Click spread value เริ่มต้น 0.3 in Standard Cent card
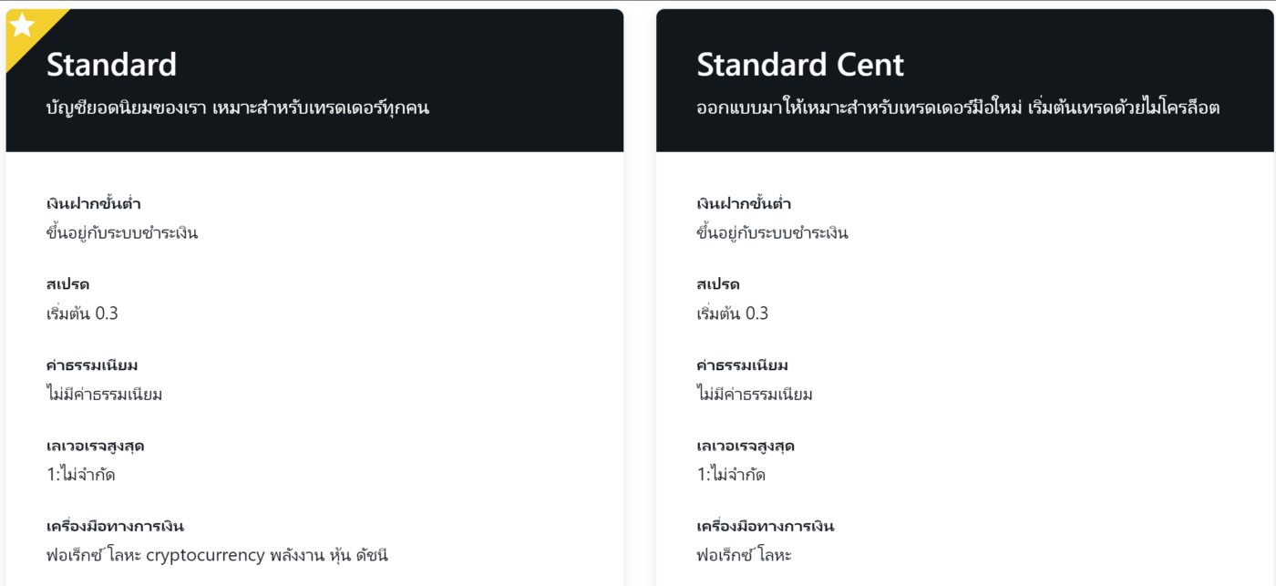Viewport: 1276px width, 586px height. click(732, 314)
